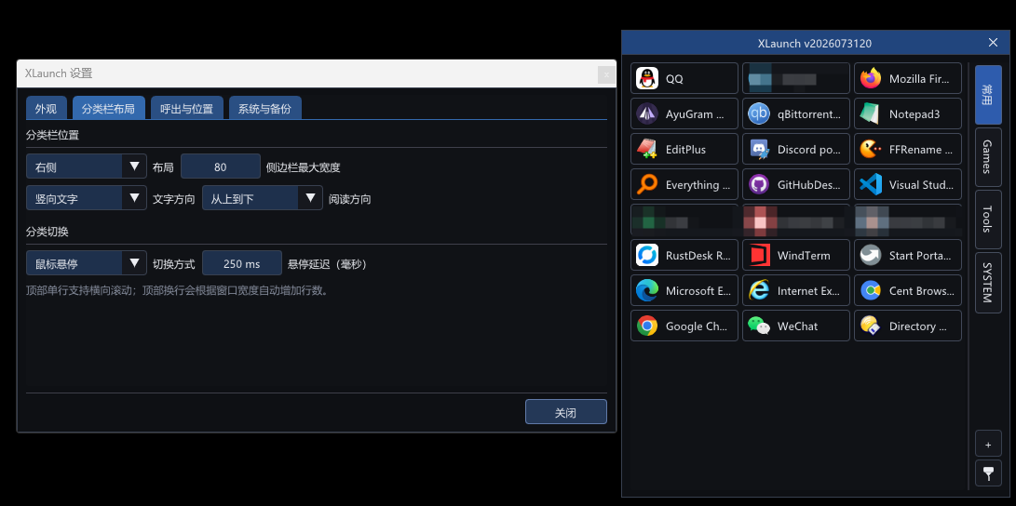
Task: Switch to Games category tab
Action: (x=988, y=156)
